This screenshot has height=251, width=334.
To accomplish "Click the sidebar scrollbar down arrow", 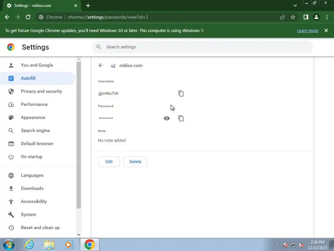I will click(x=79, y=235).
